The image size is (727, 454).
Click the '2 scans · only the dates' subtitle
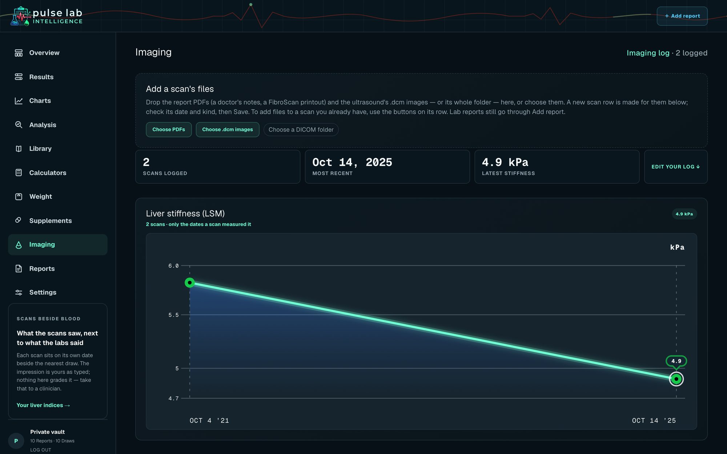point(198,224)
